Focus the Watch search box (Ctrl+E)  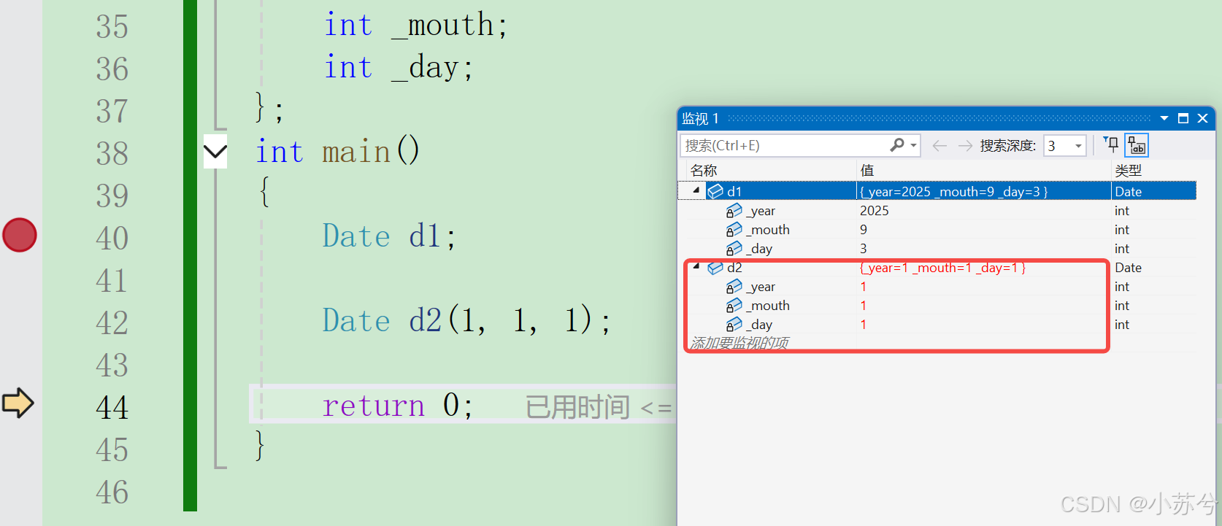click(785, 145)
